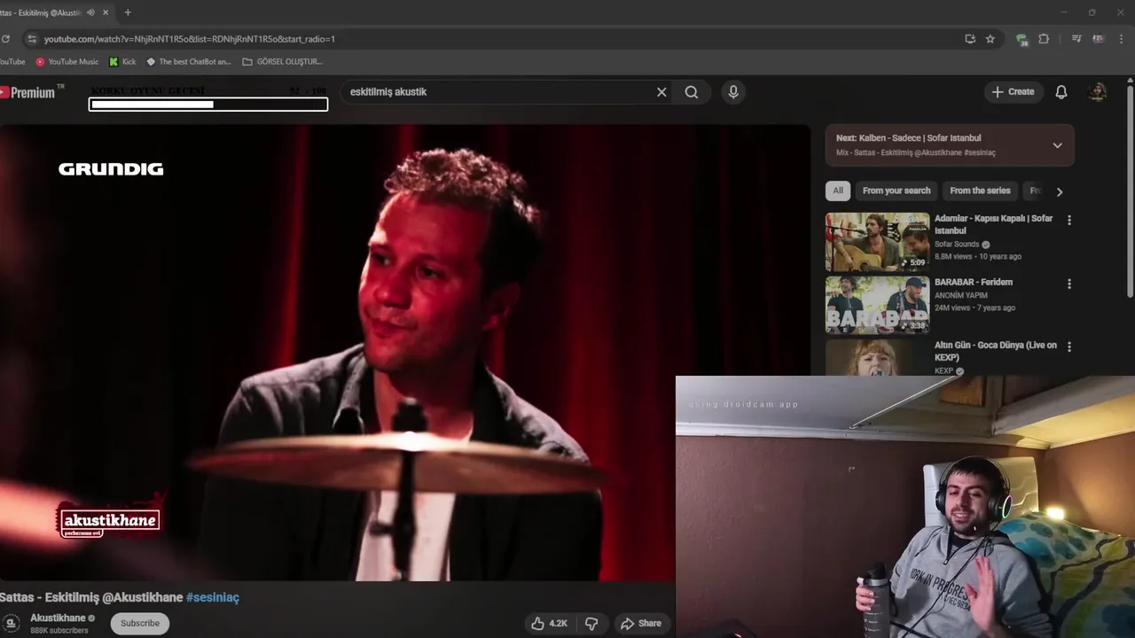Open the site information icon in address bar
The height and width of the screenshot is (638, 1135).
[x=32, y=39]
